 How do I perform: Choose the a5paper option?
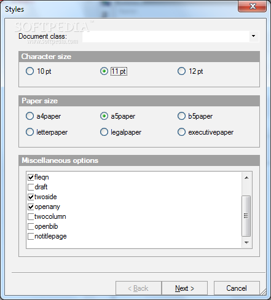click(x=104, y=116)
